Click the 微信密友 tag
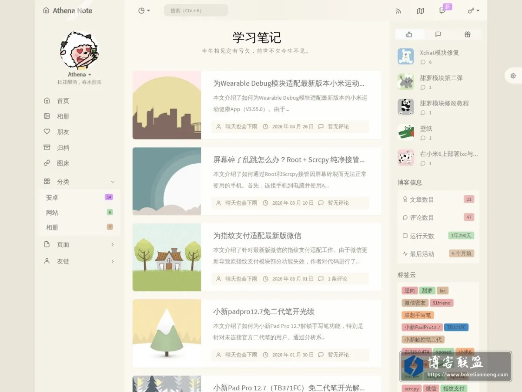The width and height of the screenshot is (522, 392). (x=415, y=303)
